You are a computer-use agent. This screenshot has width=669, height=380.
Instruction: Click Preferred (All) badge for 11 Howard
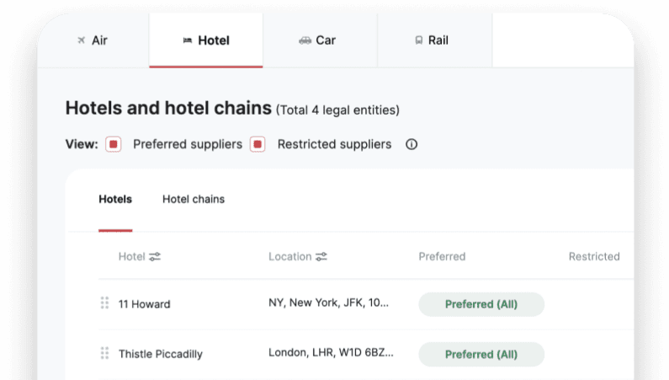481,304
